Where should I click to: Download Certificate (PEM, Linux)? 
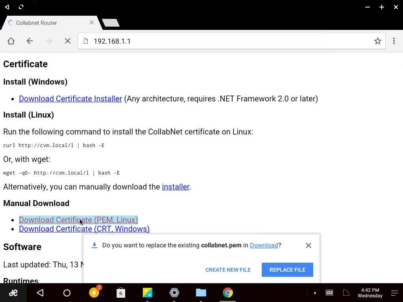pyautogui.click(x=78, y=220)
